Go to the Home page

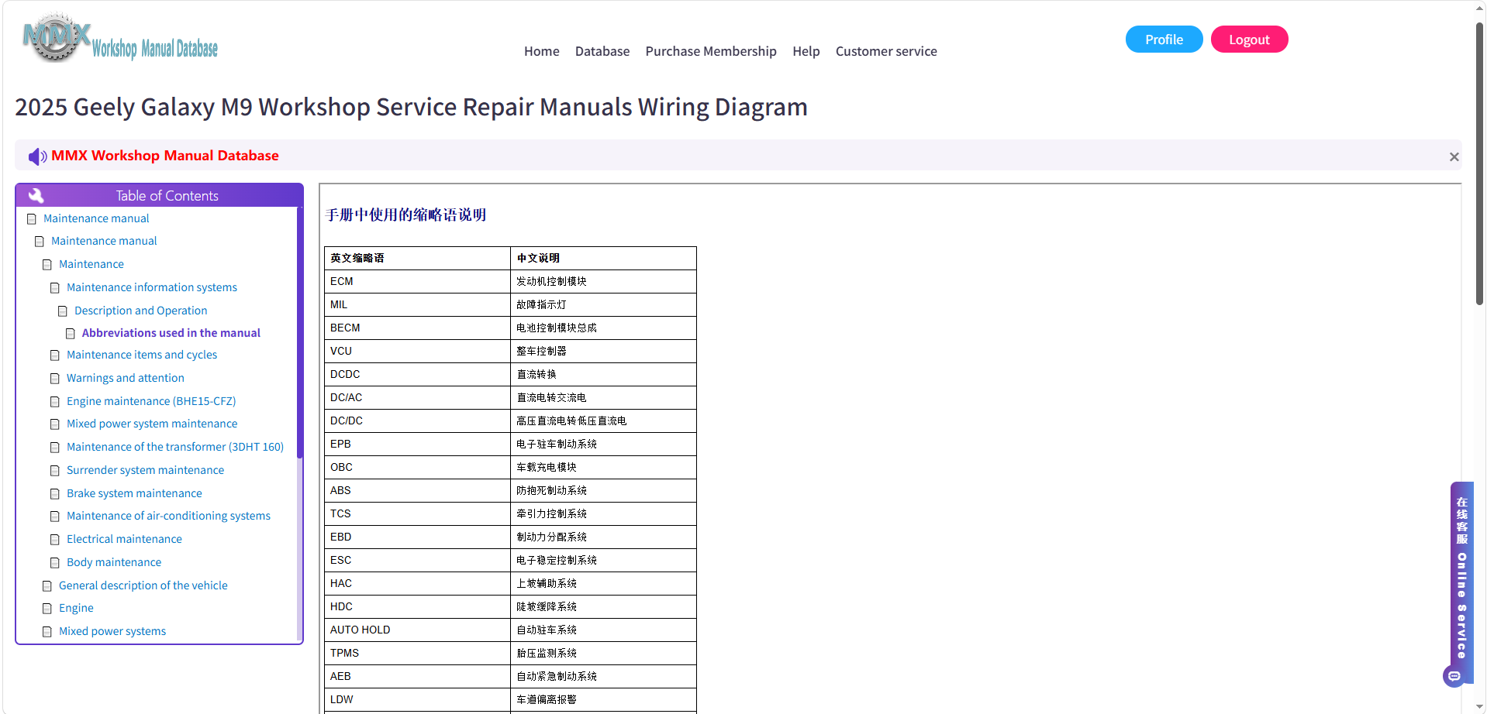541,51
